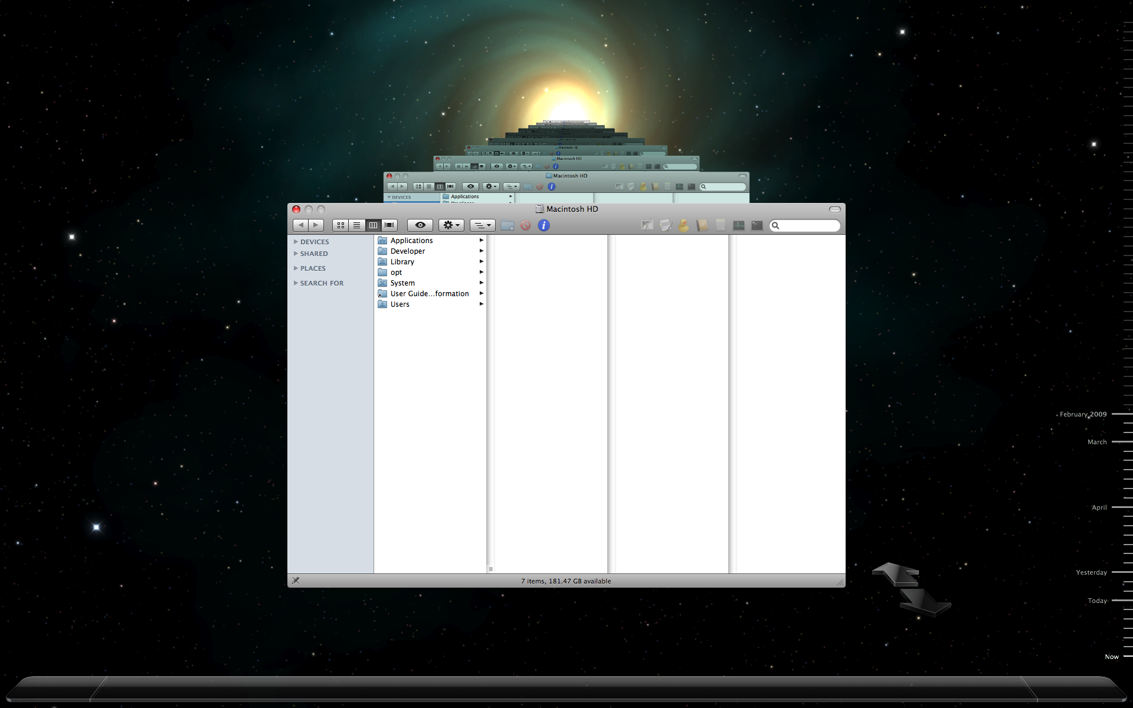Click the Quick Look eye button
This screenshot has width=1133, height=708.
tap(420, 225)
